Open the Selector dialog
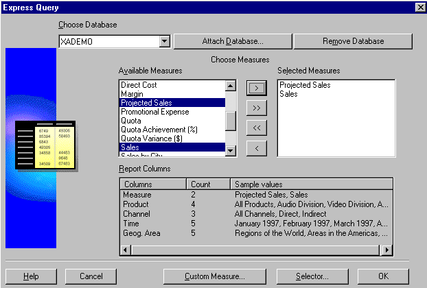This screenshot has width=427, height=288. click(x=312, y=276)
